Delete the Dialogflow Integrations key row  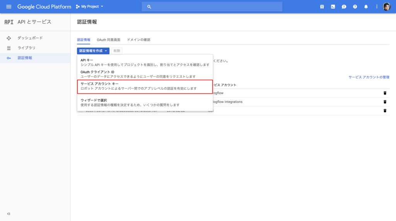coord(385,102)
